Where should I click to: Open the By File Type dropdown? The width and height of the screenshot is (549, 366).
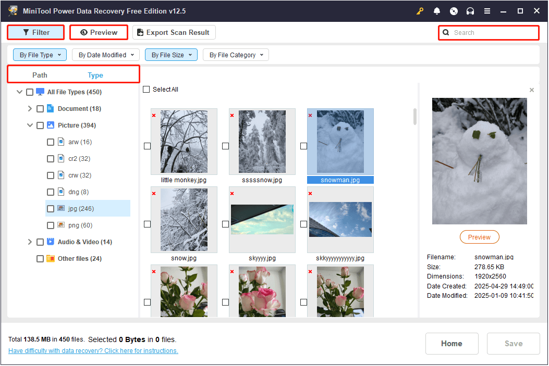coord(40,54)
